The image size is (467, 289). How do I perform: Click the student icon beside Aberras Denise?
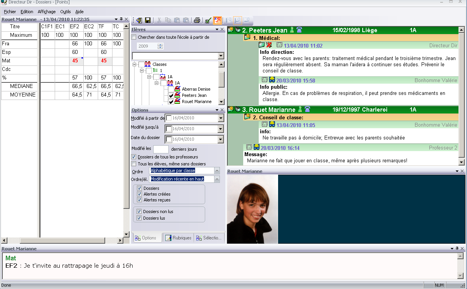point(178,89)
